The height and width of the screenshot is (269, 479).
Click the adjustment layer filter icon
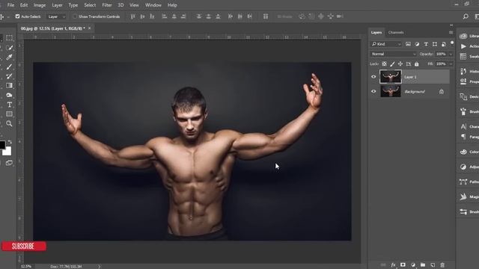[x=417, y=44]
